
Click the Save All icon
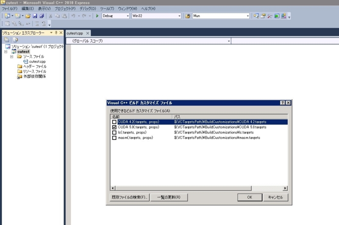tap(42, 16)
